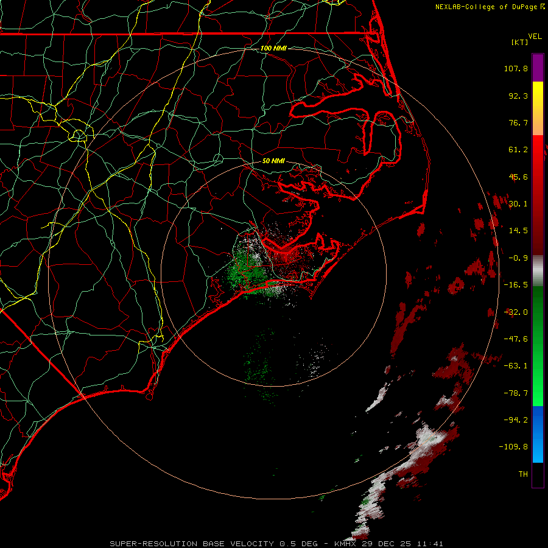Image resolution: width=548 pixels, height=548 pixels.
Task: Select the 92.3 value on velocity scale
Action: [518, 96]
